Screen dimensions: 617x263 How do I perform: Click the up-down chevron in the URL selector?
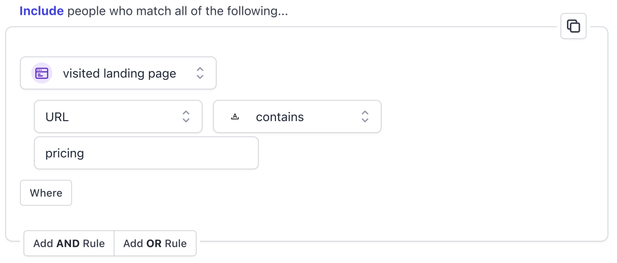(186, 117)
